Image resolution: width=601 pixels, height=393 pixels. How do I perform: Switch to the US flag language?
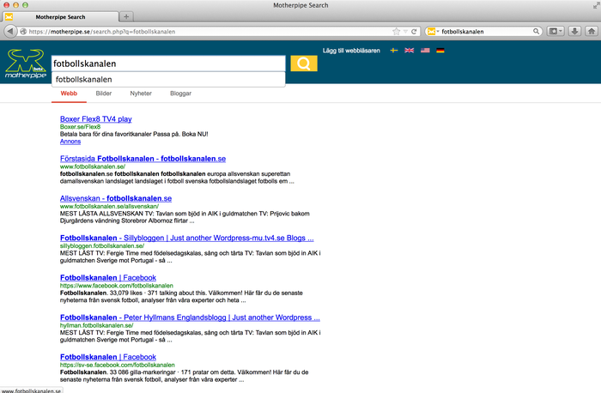[x=425, y=51]
